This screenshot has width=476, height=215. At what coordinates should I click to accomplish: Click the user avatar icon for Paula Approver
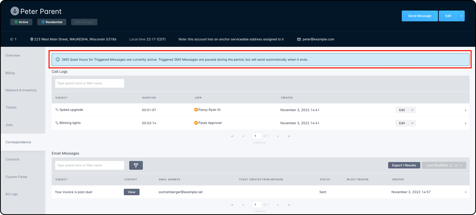pos(196,123)
